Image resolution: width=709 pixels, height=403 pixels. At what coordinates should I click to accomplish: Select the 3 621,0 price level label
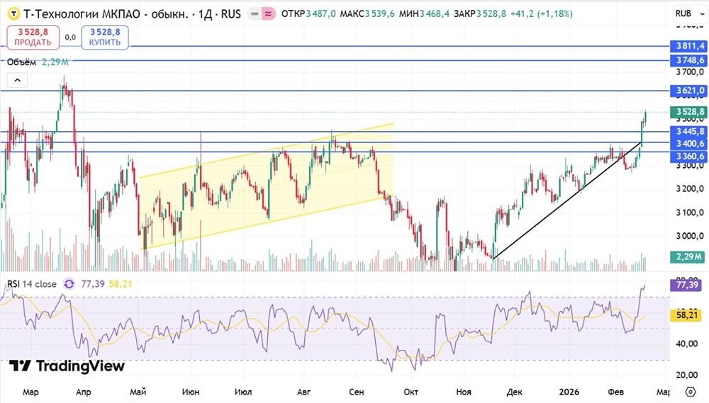click(x=688, y=91)
